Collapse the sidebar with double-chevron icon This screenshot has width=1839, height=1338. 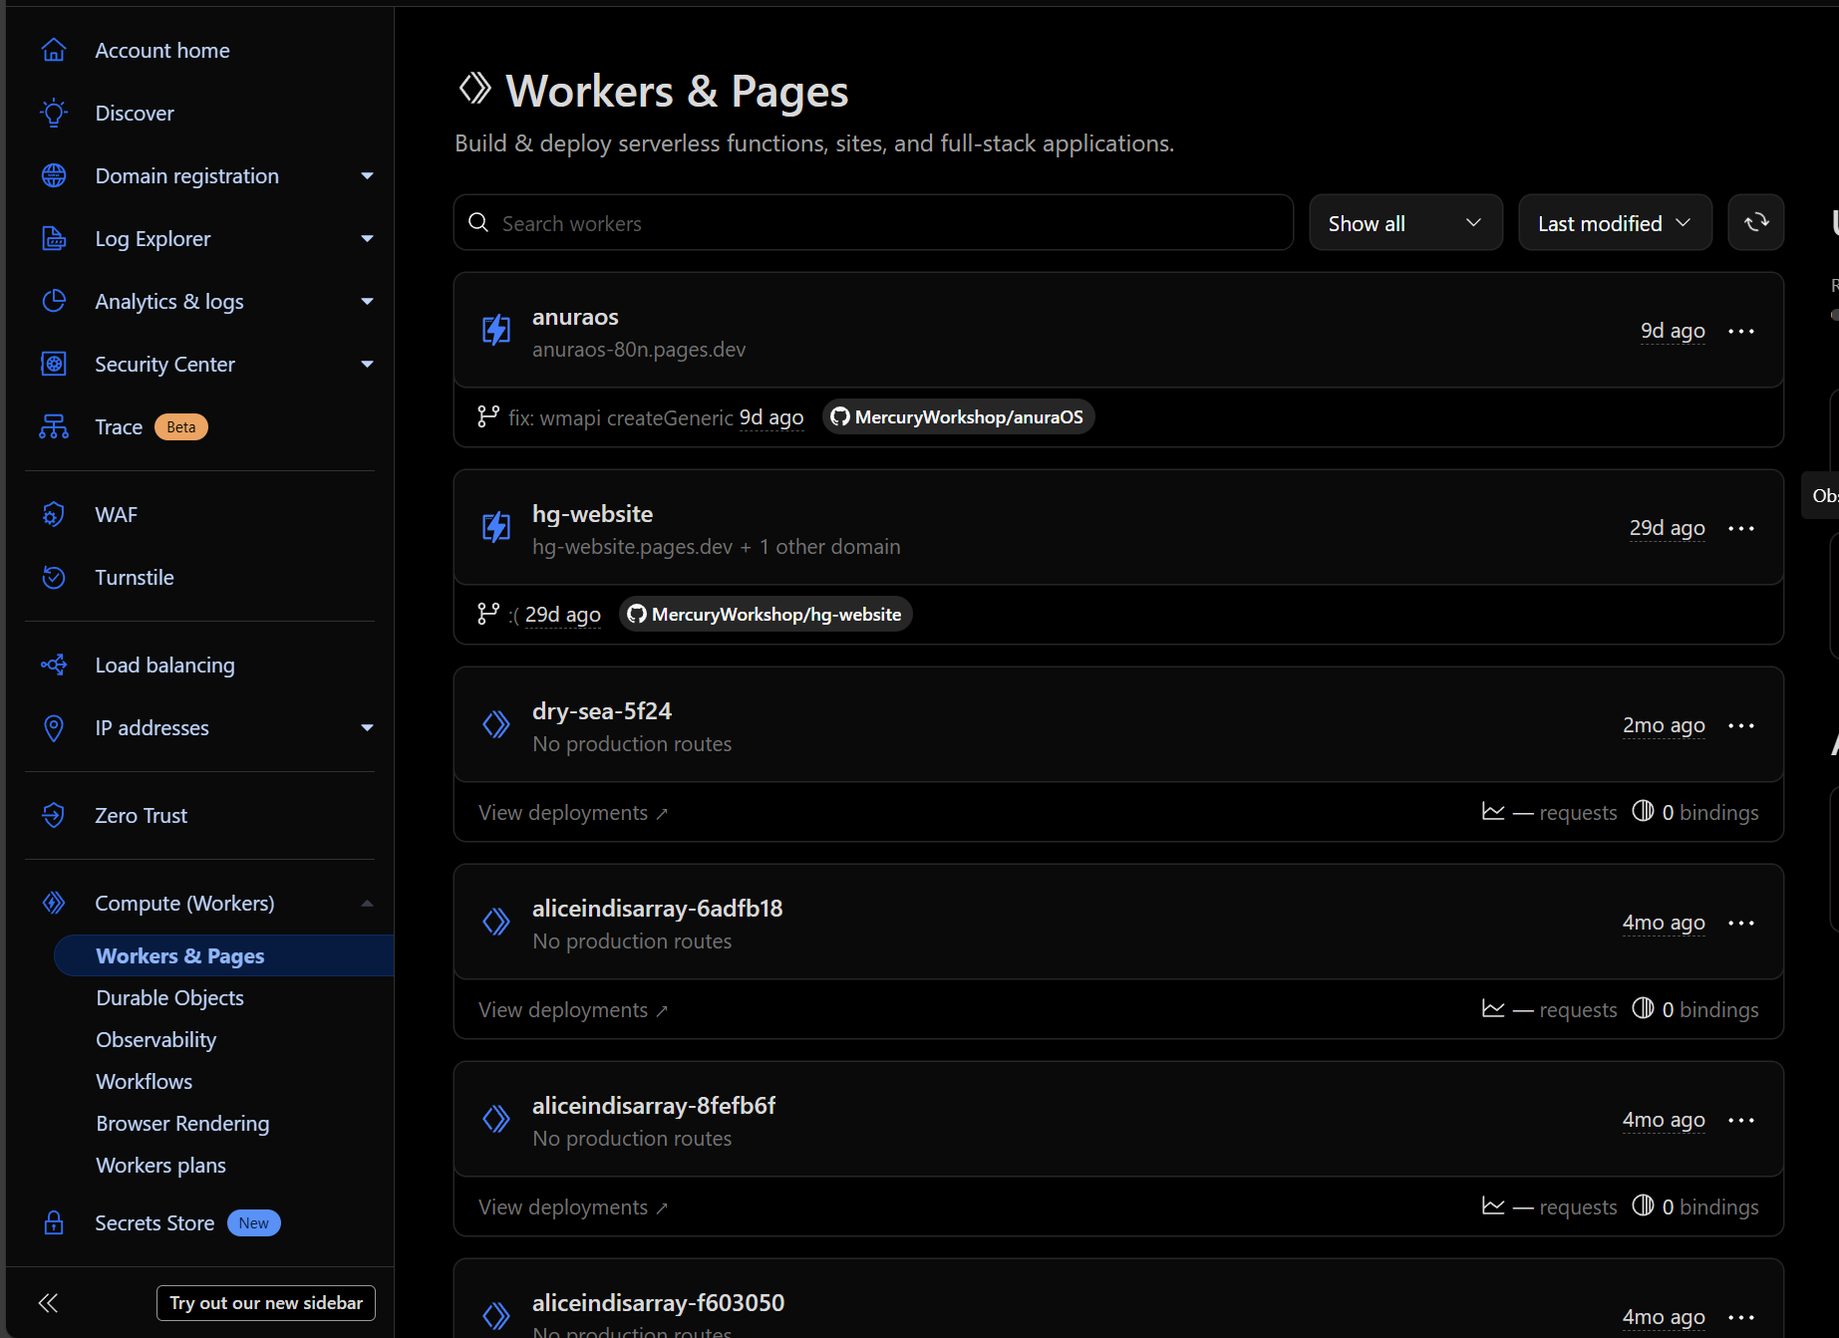pyautogui.click(x=48, y=1303)
